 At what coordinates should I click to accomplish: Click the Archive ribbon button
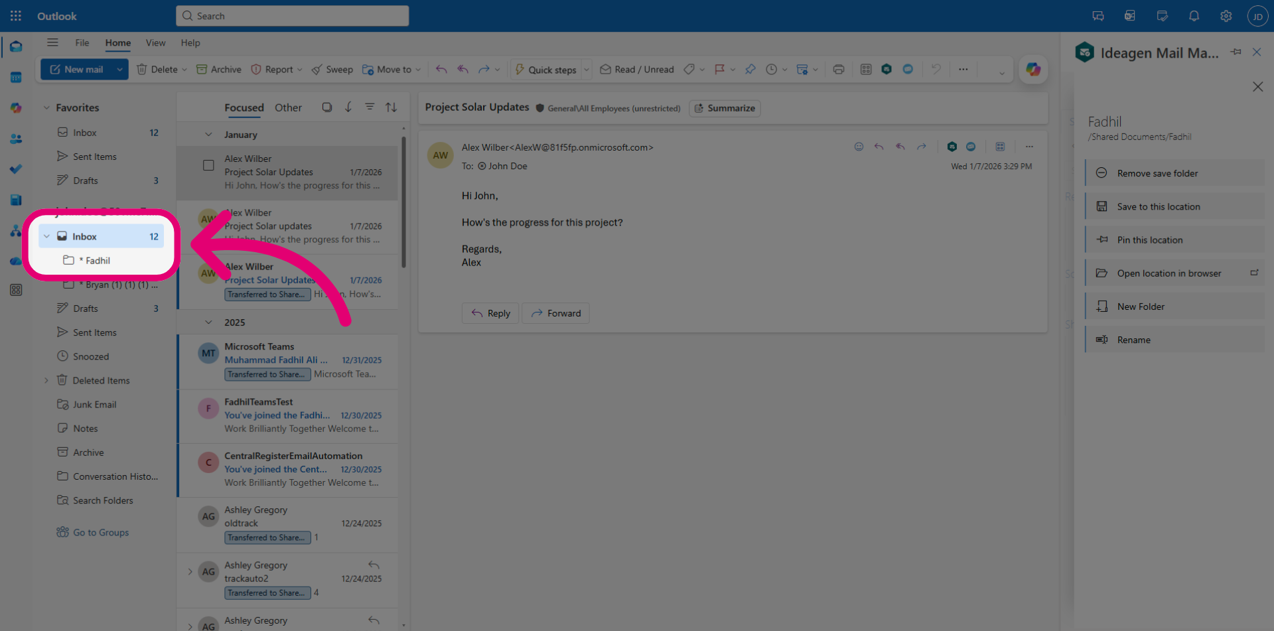coord(218,69)
